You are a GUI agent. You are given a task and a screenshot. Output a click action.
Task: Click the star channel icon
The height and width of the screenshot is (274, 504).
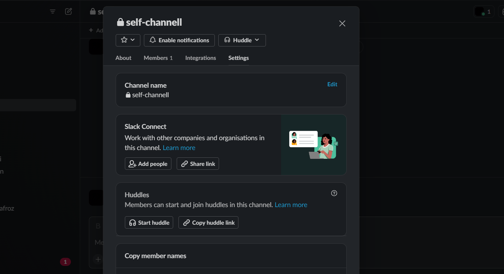click(124, 40)
